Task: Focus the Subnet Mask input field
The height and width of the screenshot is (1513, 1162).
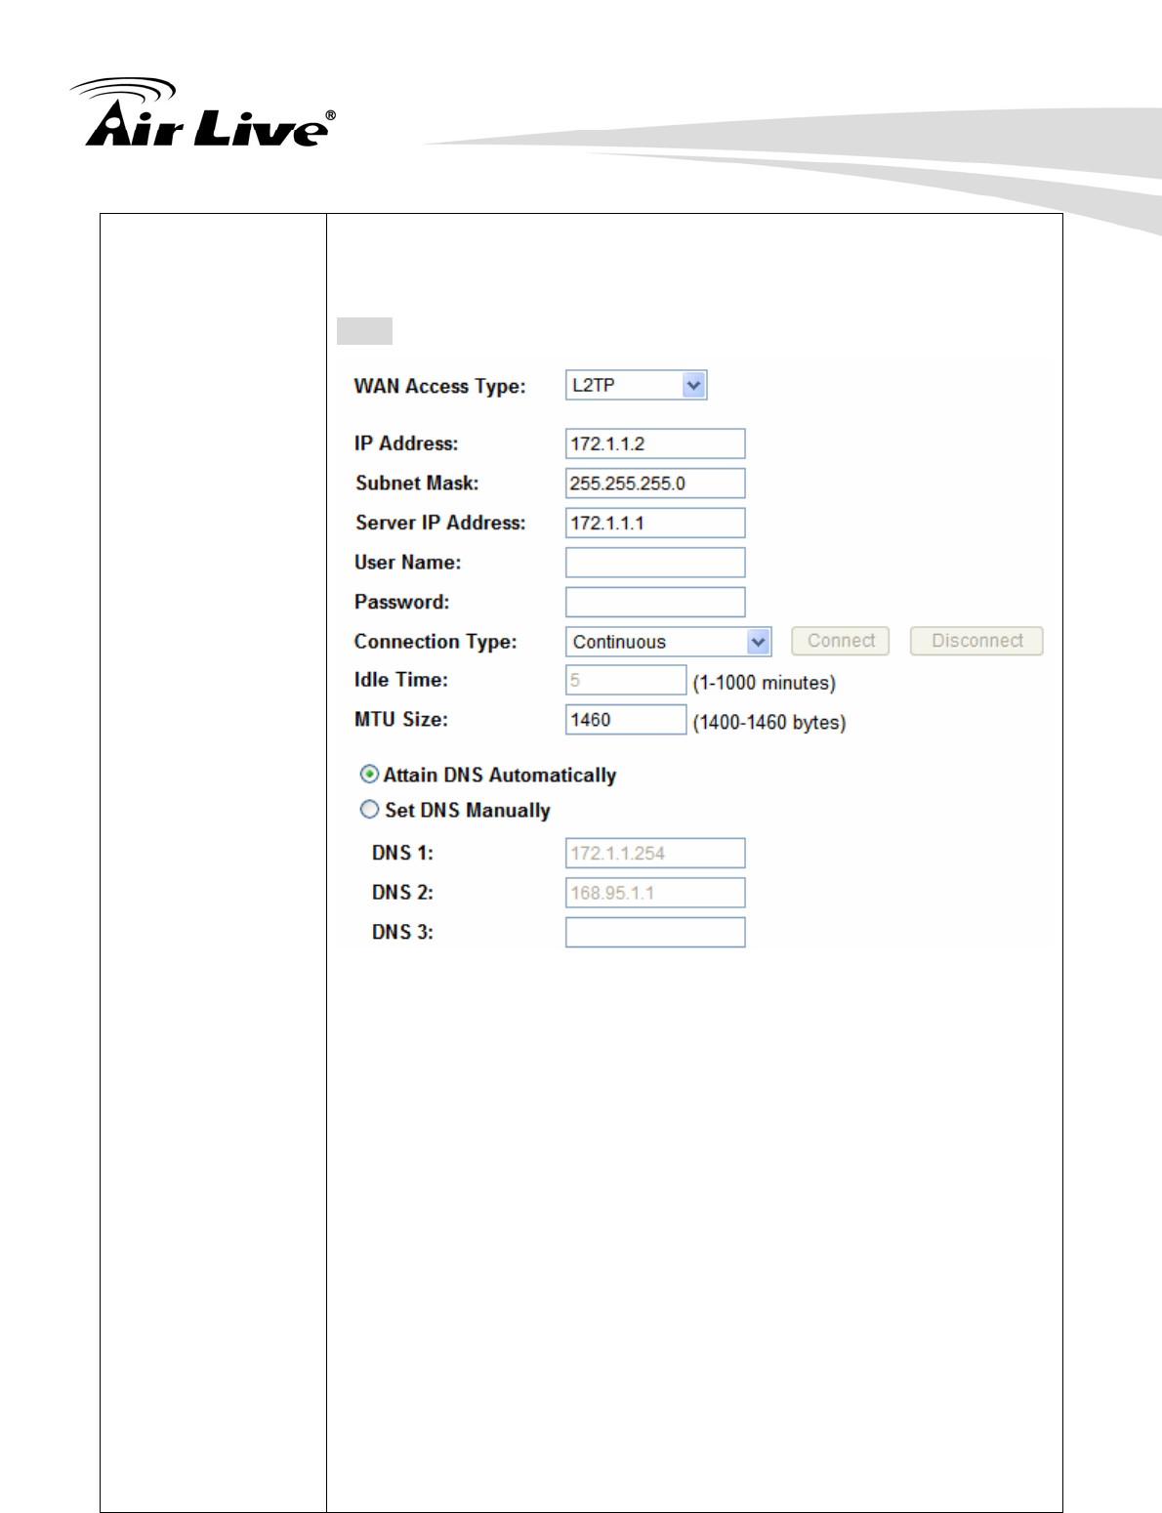Action: 655,483
